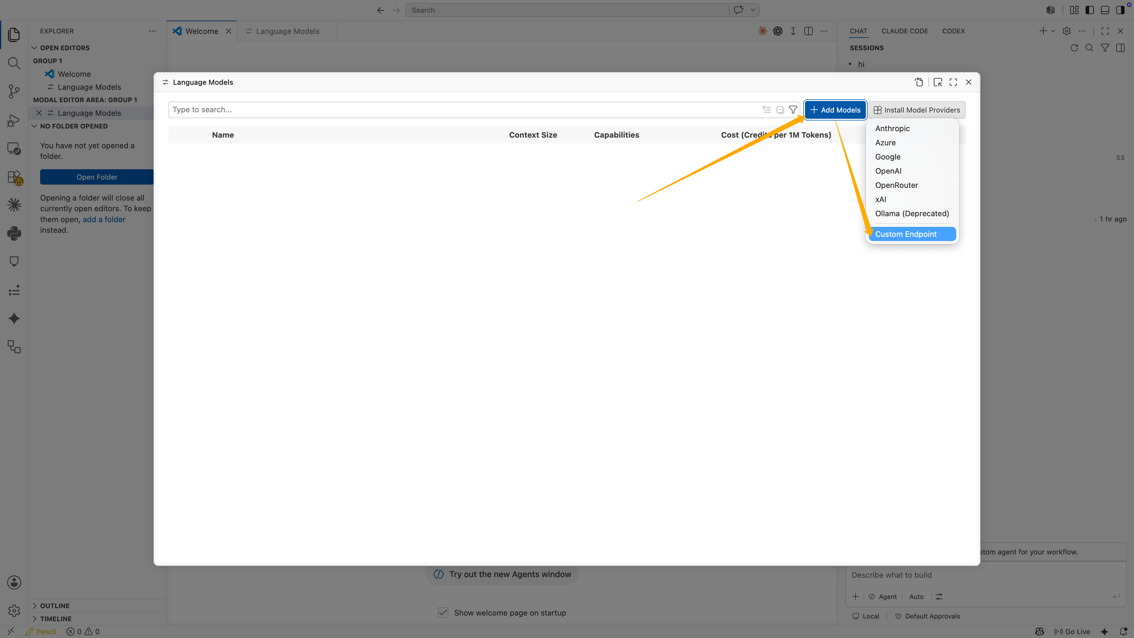Open Remote Explorer view
The width and height of the screenshot is (1134, 638).
[14, 149]
